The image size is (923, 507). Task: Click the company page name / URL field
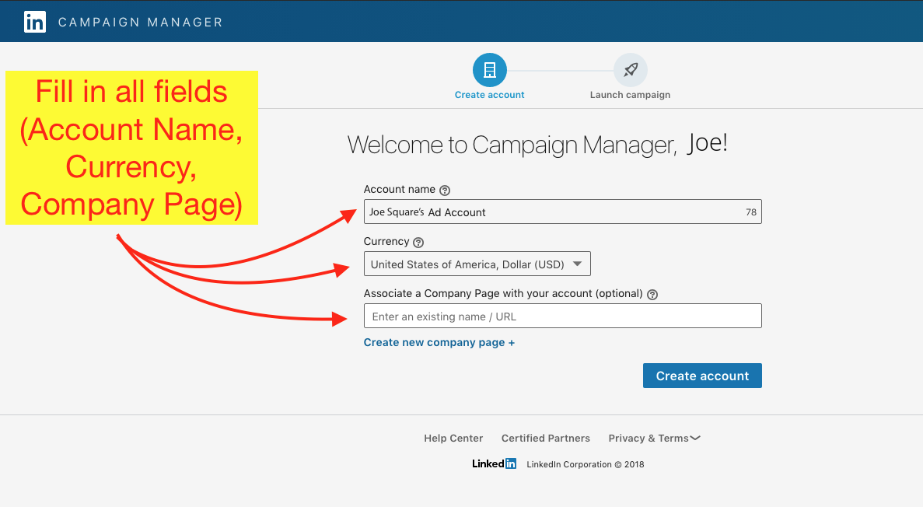563,316
